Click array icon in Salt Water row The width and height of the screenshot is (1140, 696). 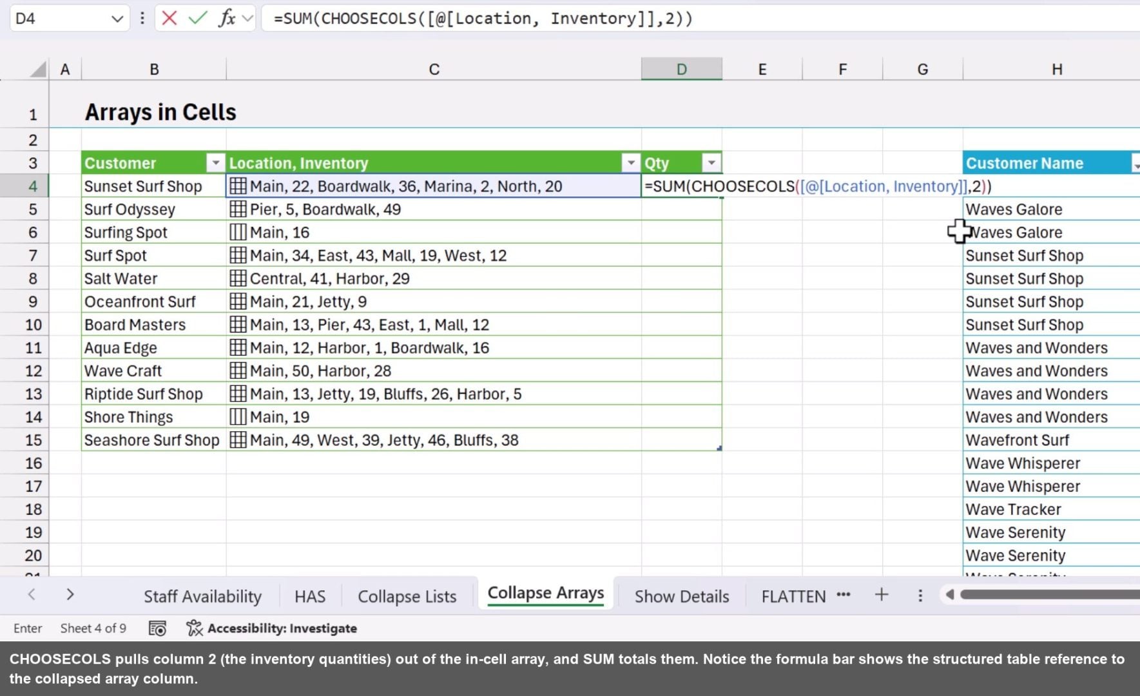click(x=238, y=278)
